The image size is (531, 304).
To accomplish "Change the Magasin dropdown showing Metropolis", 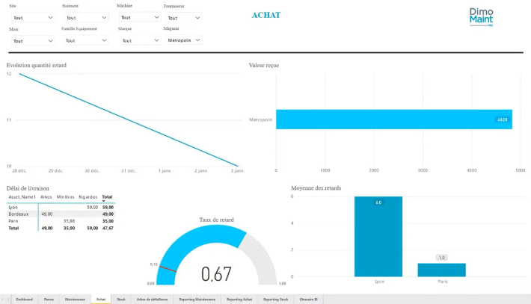I will 184,40.
